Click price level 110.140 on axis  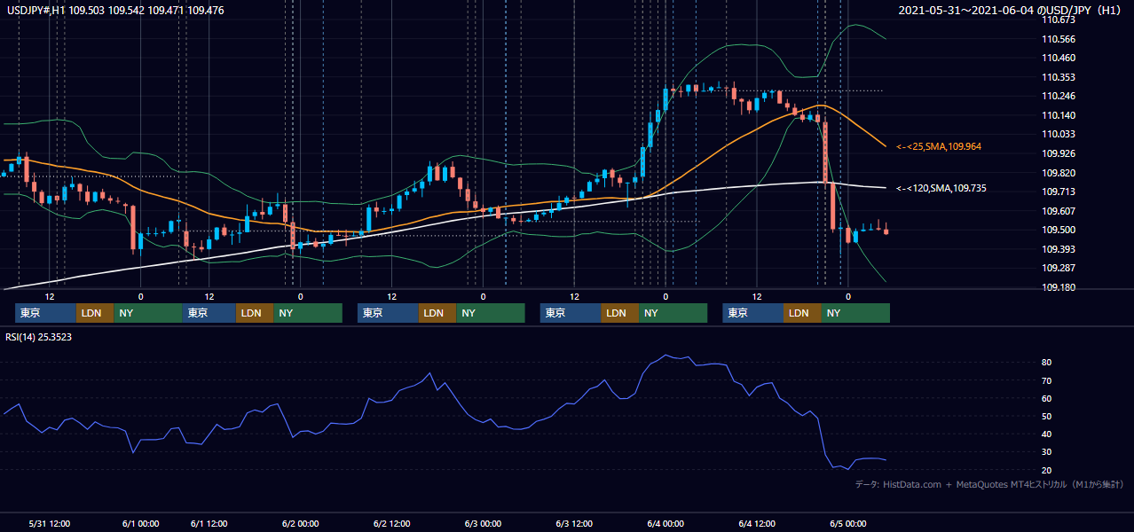pyautogui.click(x=1059, y=115)
